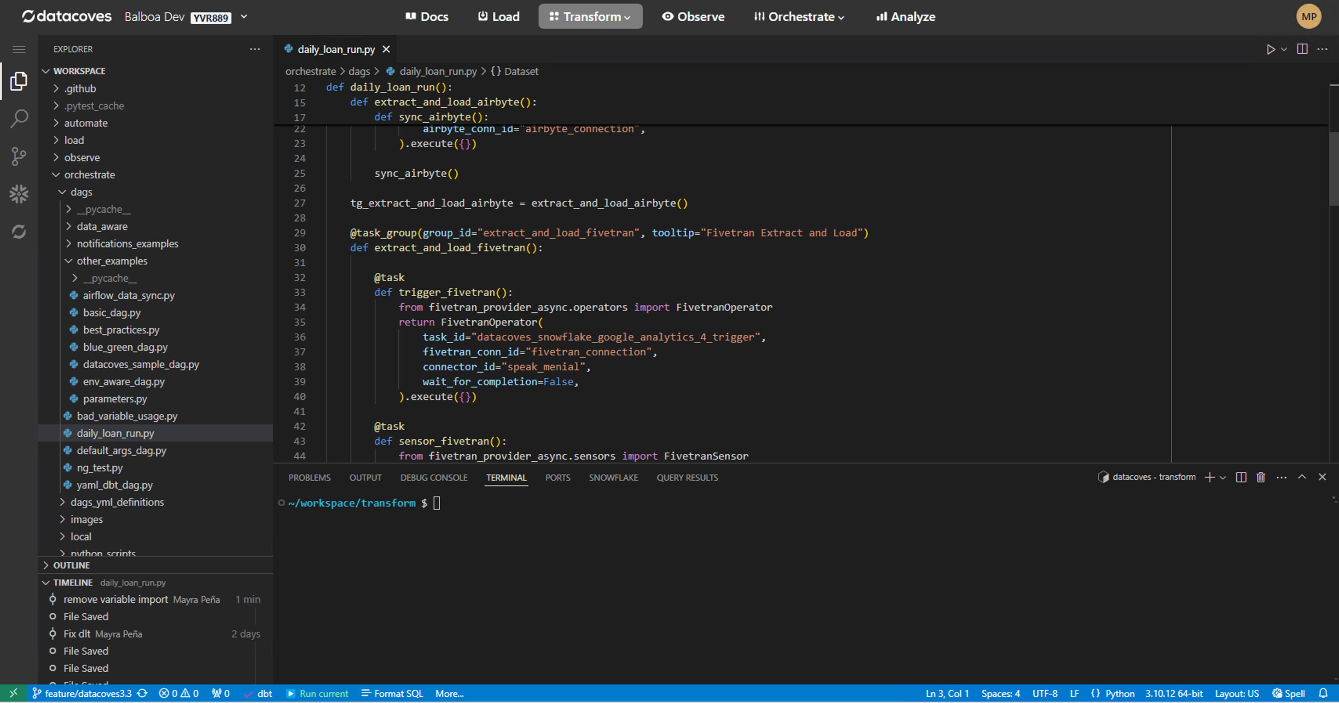Add a new terminal with plus icon

point(1210,477)
